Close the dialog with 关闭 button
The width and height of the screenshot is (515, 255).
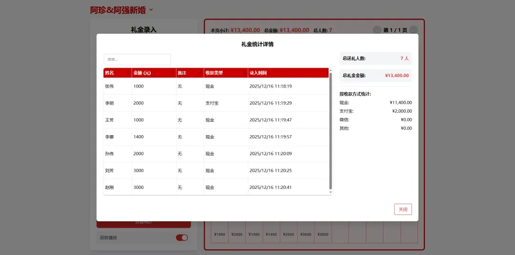point(403,209)
